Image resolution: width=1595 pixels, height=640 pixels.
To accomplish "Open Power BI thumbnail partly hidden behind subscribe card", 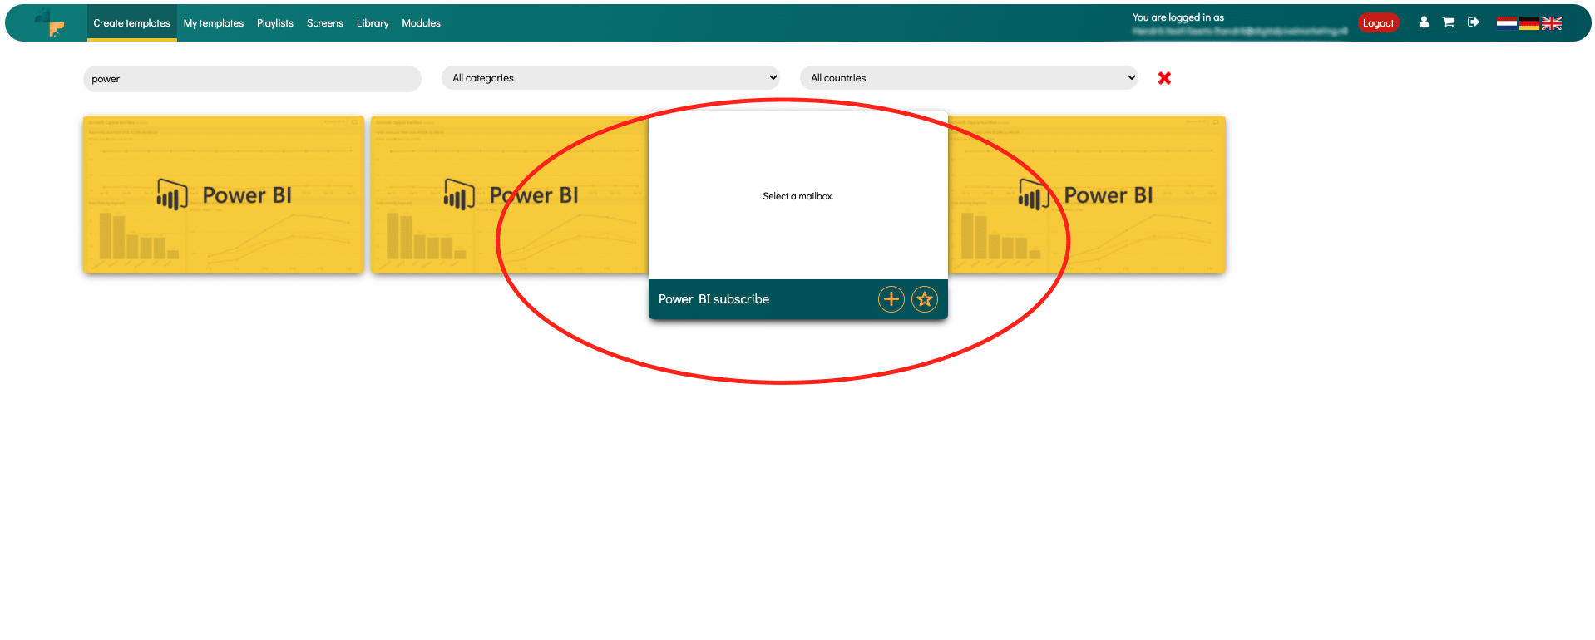I will pos(509,194).
